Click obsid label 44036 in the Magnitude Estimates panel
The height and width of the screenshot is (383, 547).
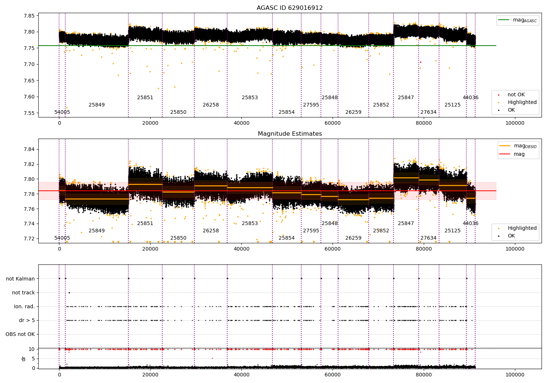click(x=470, y=224)
